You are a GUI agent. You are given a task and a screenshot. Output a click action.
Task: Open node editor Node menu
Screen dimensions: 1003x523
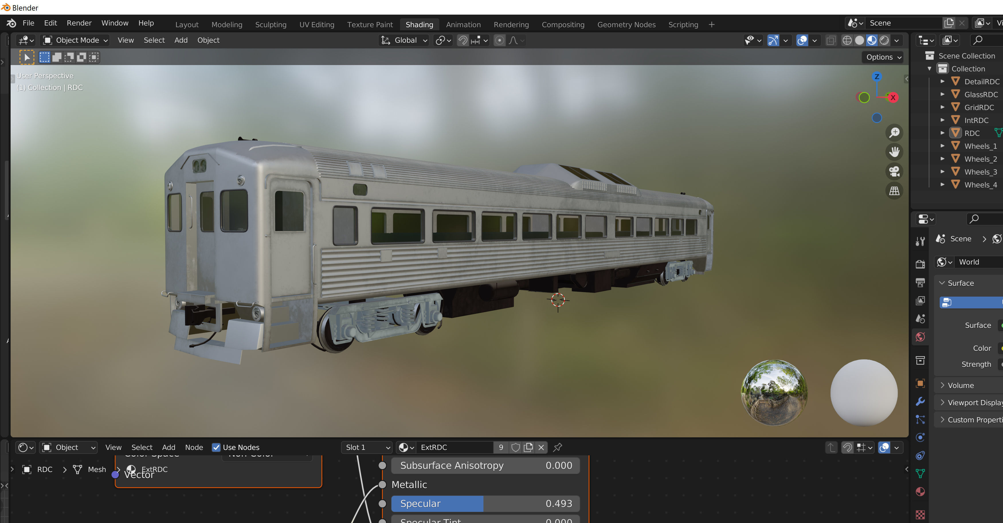point(194,447)
